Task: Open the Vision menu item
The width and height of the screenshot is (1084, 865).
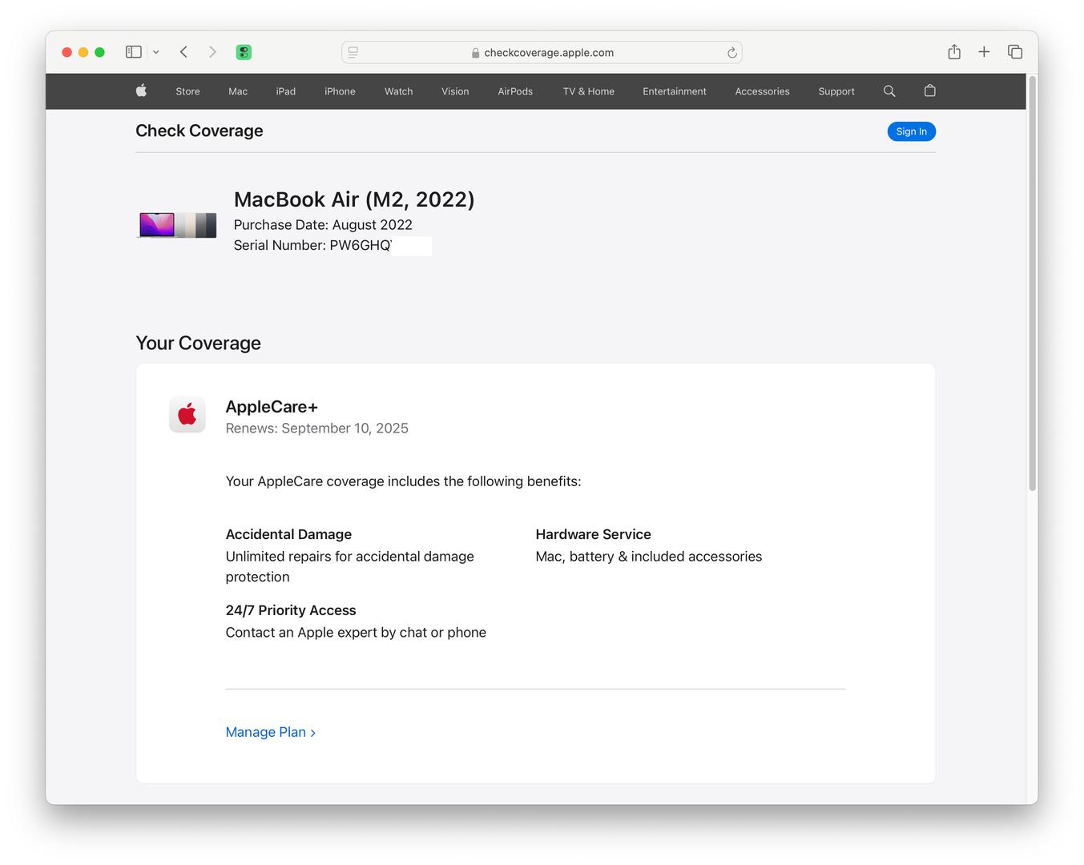Action: 455,91
